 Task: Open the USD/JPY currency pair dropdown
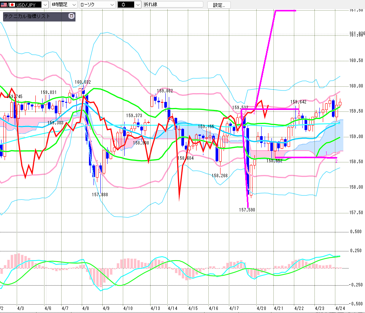(x=45, y=5)
